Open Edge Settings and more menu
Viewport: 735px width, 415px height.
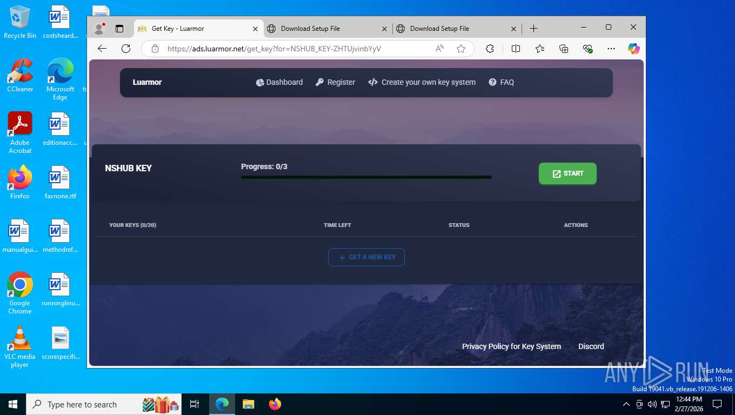(x=611, y=49)
